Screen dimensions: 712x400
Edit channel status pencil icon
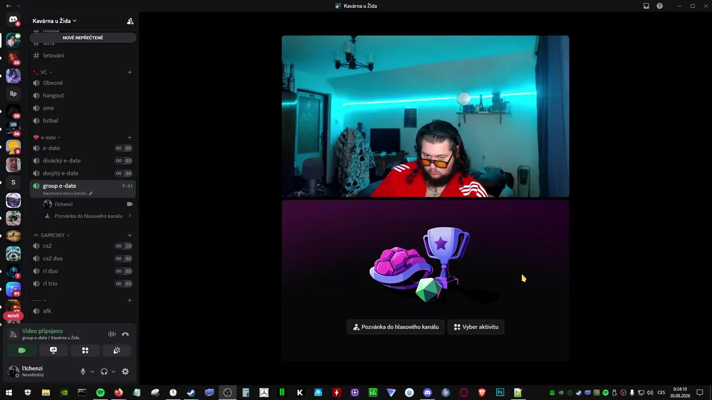(91, 193)
